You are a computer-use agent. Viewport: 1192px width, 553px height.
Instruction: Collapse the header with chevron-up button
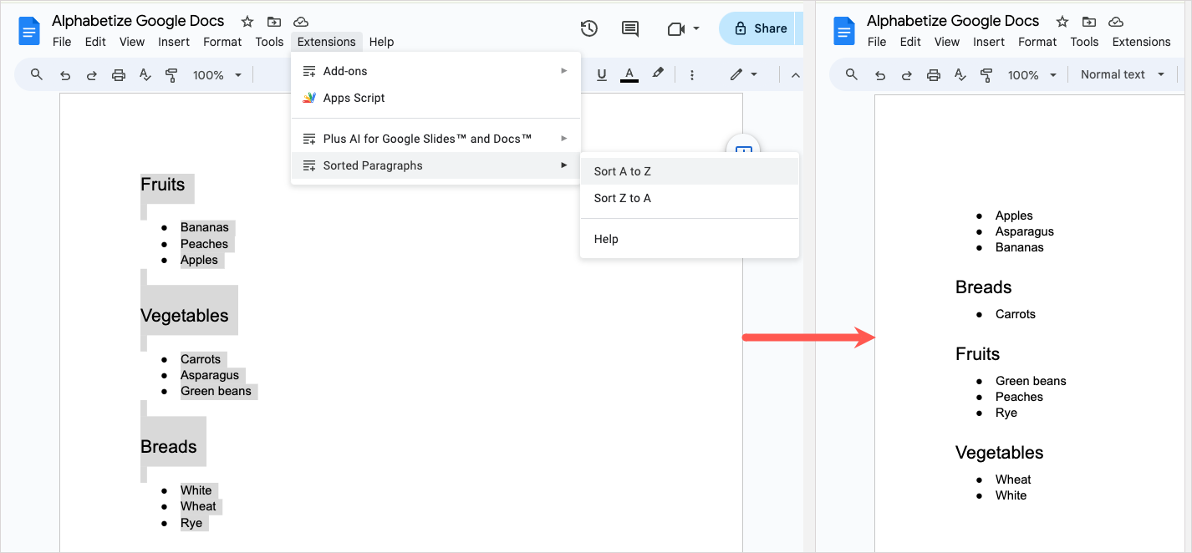coord(796,75)
